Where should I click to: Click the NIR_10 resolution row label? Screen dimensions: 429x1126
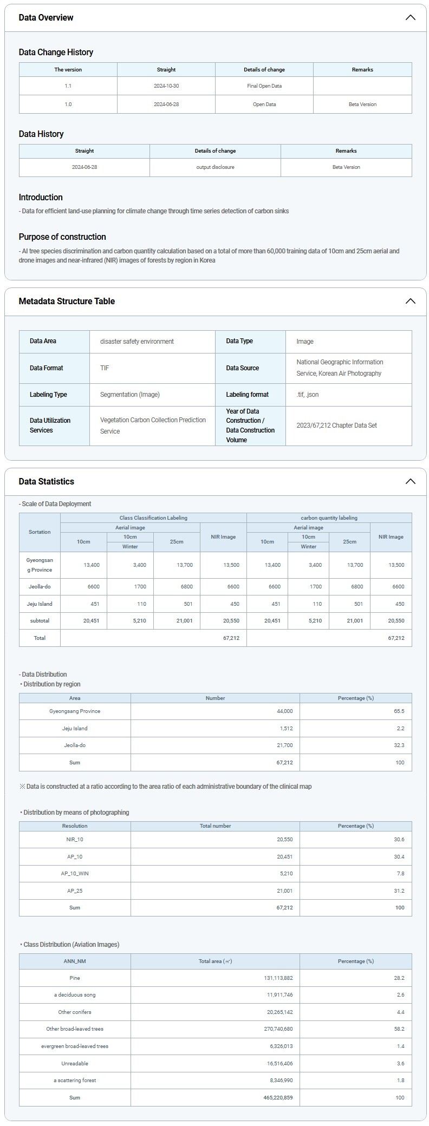(x=75, y=839)
